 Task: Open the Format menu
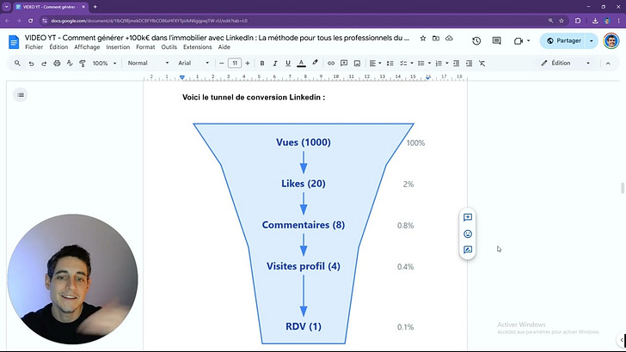(x=145, y=47)
